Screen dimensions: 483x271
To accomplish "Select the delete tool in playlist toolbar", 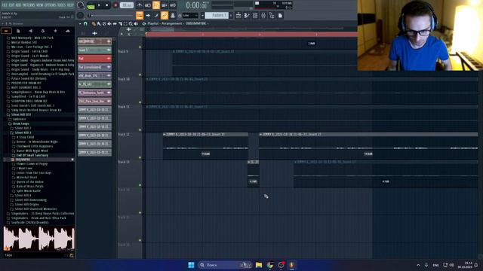I will click(x=104, y=23).
